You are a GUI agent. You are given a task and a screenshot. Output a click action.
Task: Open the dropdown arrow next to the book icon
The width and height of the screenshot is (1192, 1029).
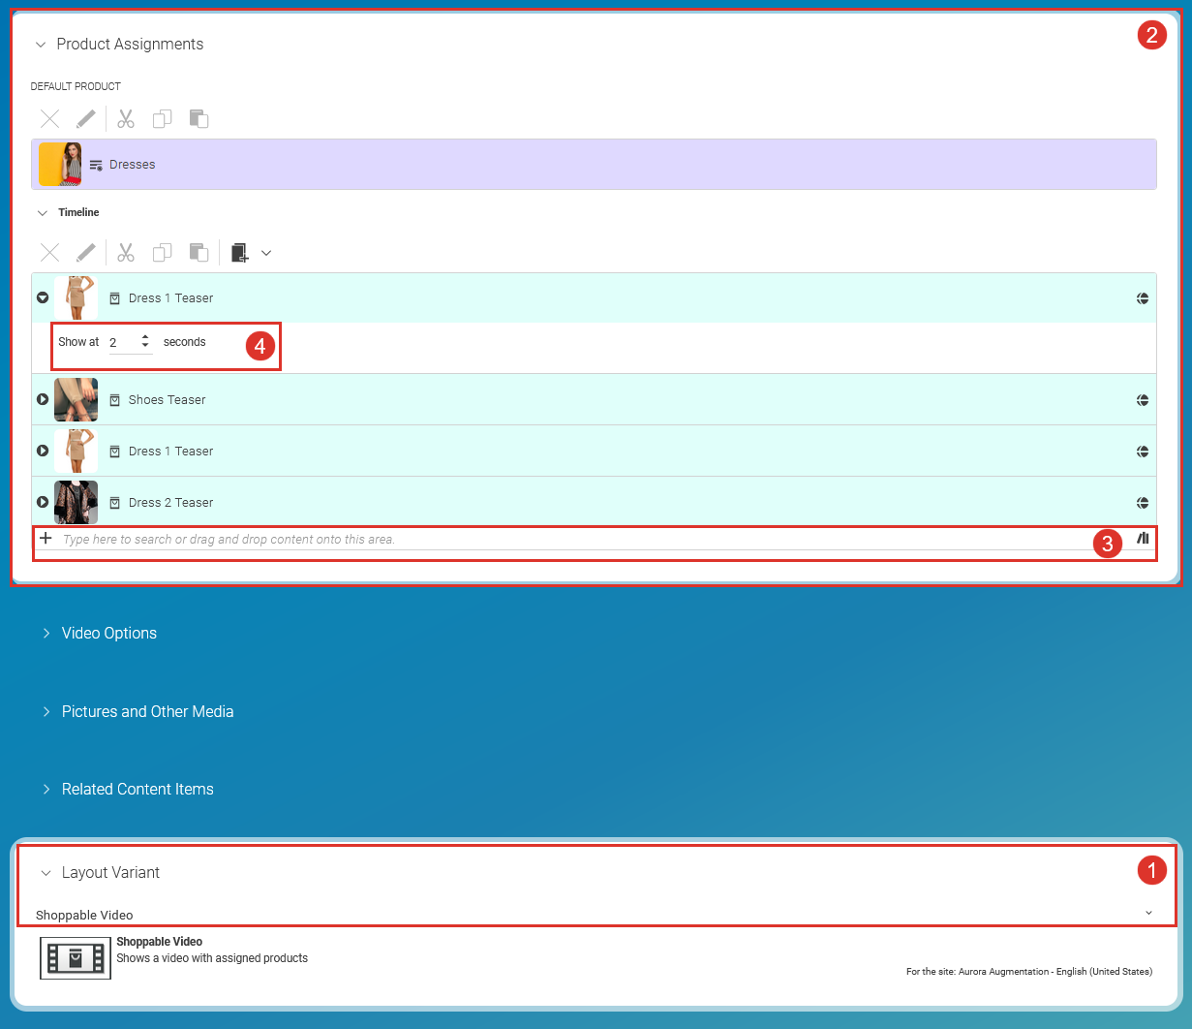point(266,253)
